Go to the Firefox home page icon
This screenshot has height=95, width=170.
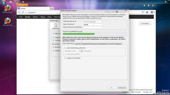pos(147,12)
